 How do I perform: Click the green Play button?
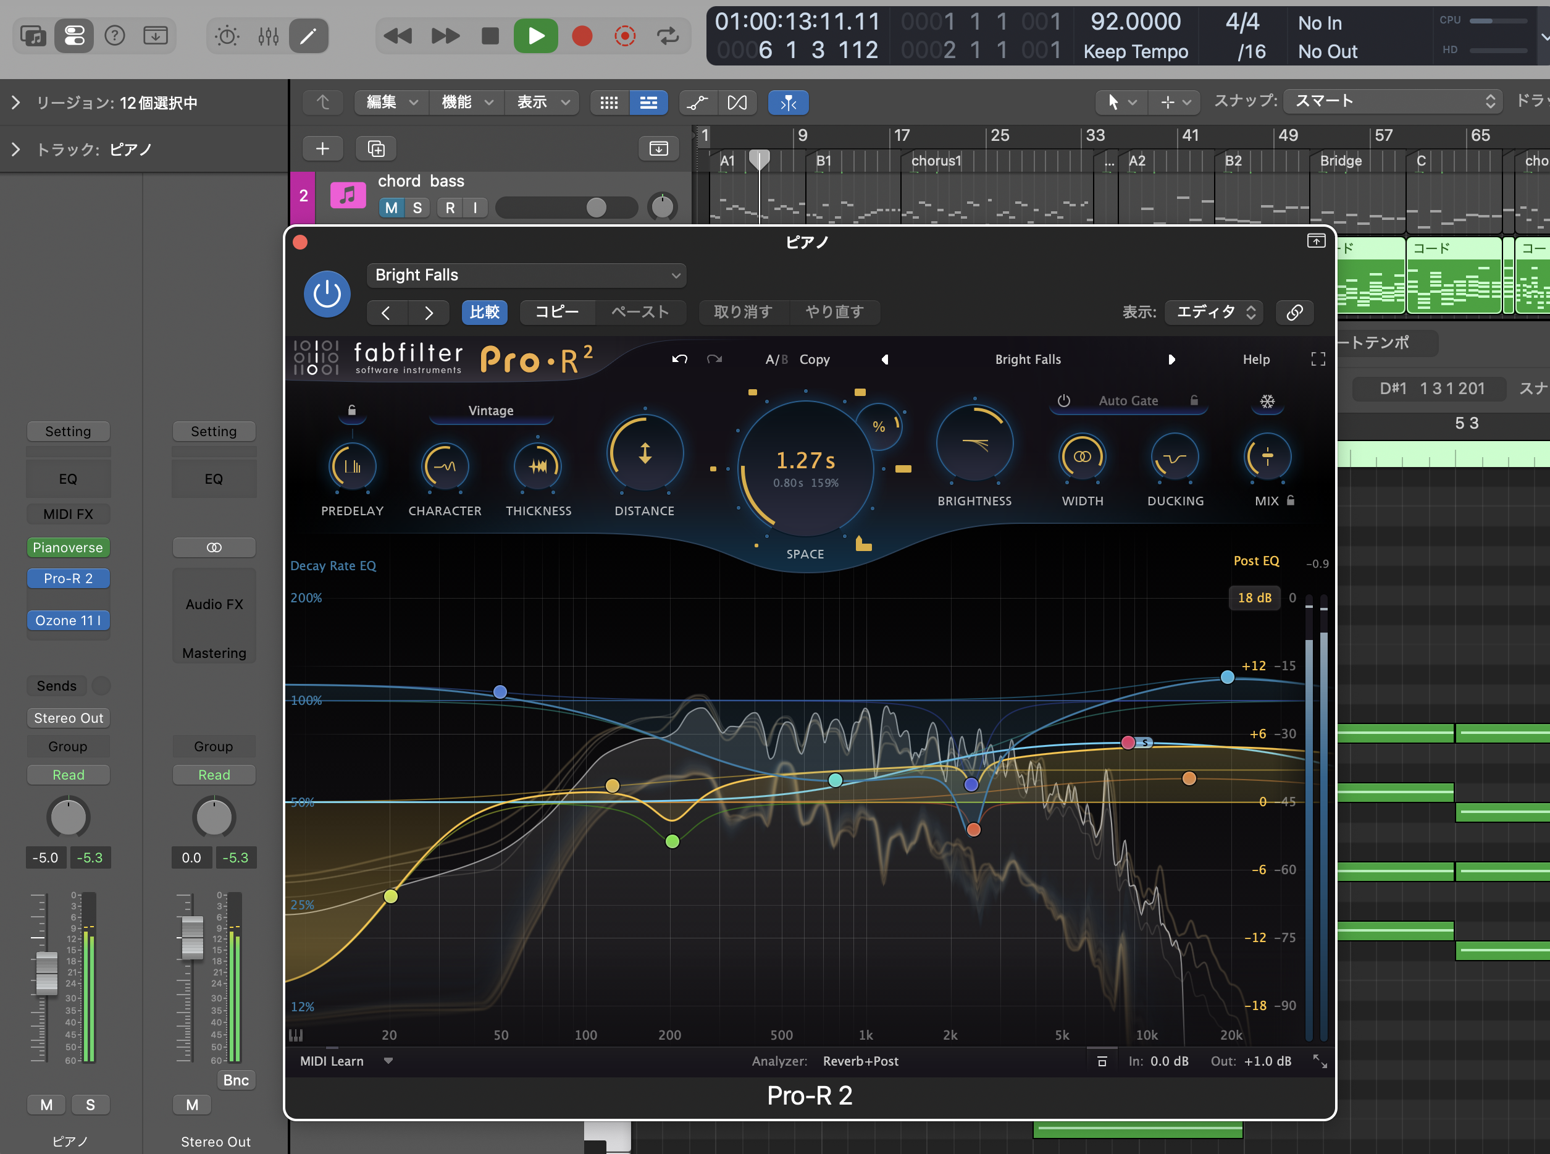point(535,36)
